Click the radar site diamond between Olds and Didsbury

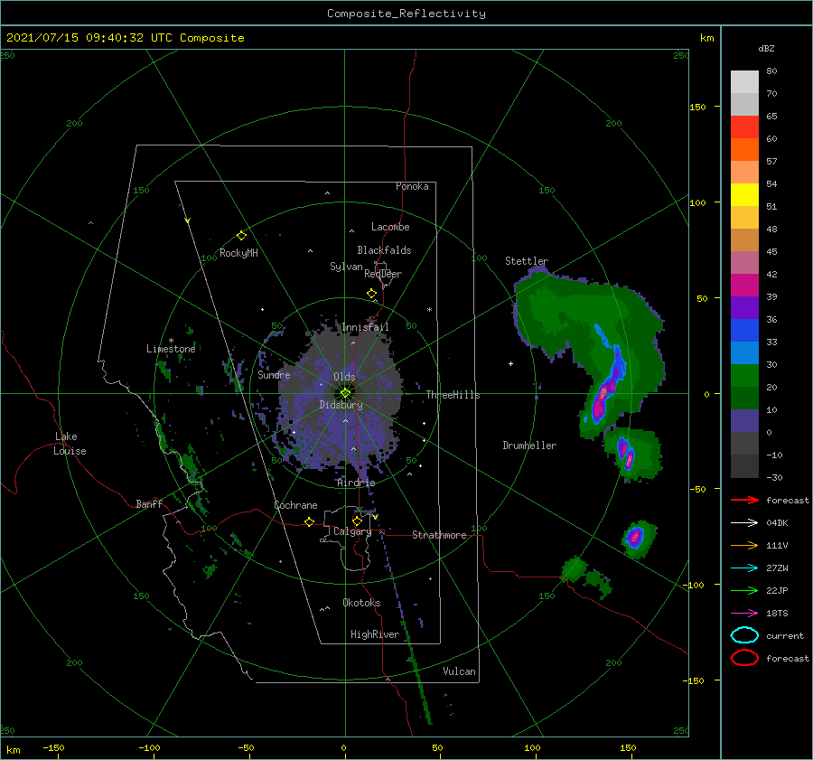pyautogui.click(x=345, y=393)
